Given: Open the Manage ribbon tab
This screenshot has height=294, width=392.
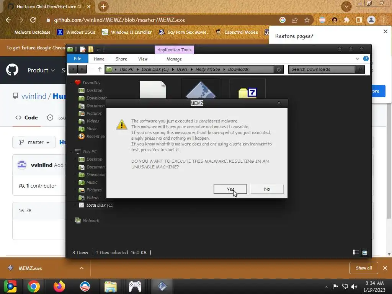Looking at the screenshot, I should pyautogui.click(x=174, y=59).
